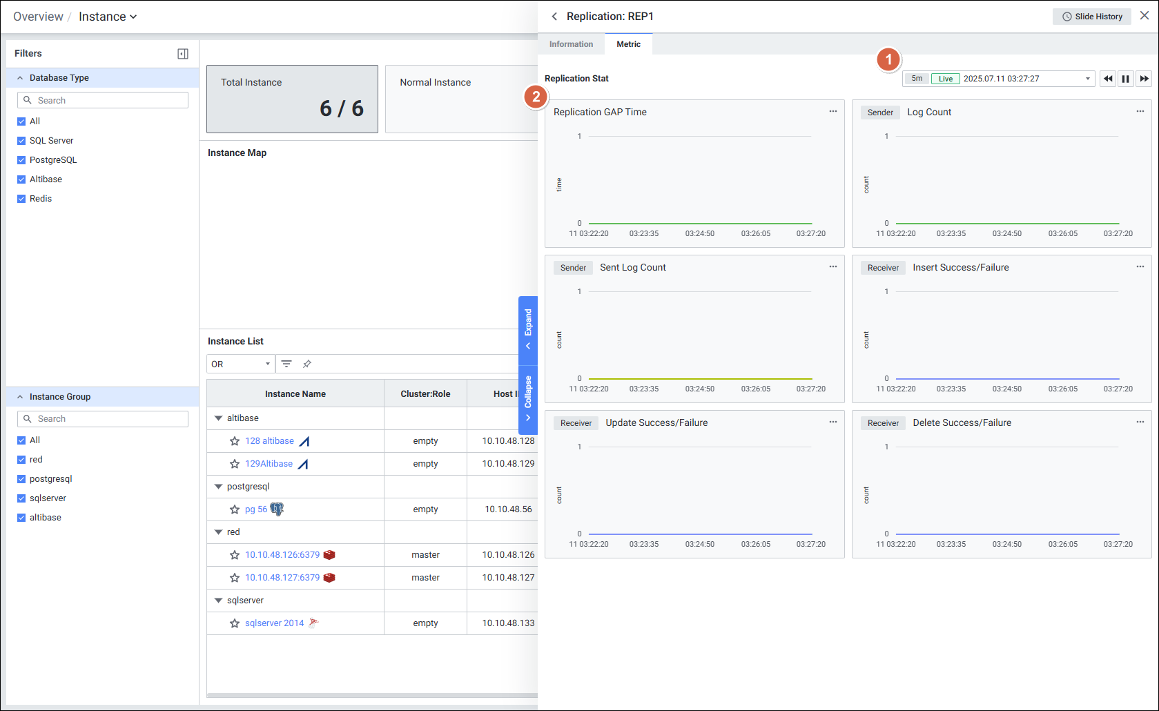The image size is (1159, 711).
Task: Click the back arrow next to Replication: REP1
Action: click(x=554, y=17)
